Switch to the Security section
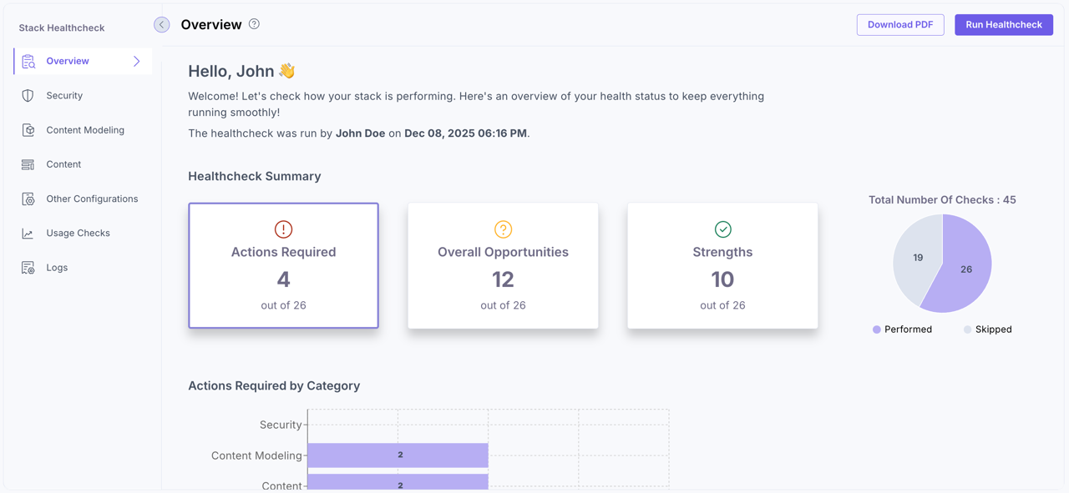 click(66, 95)
